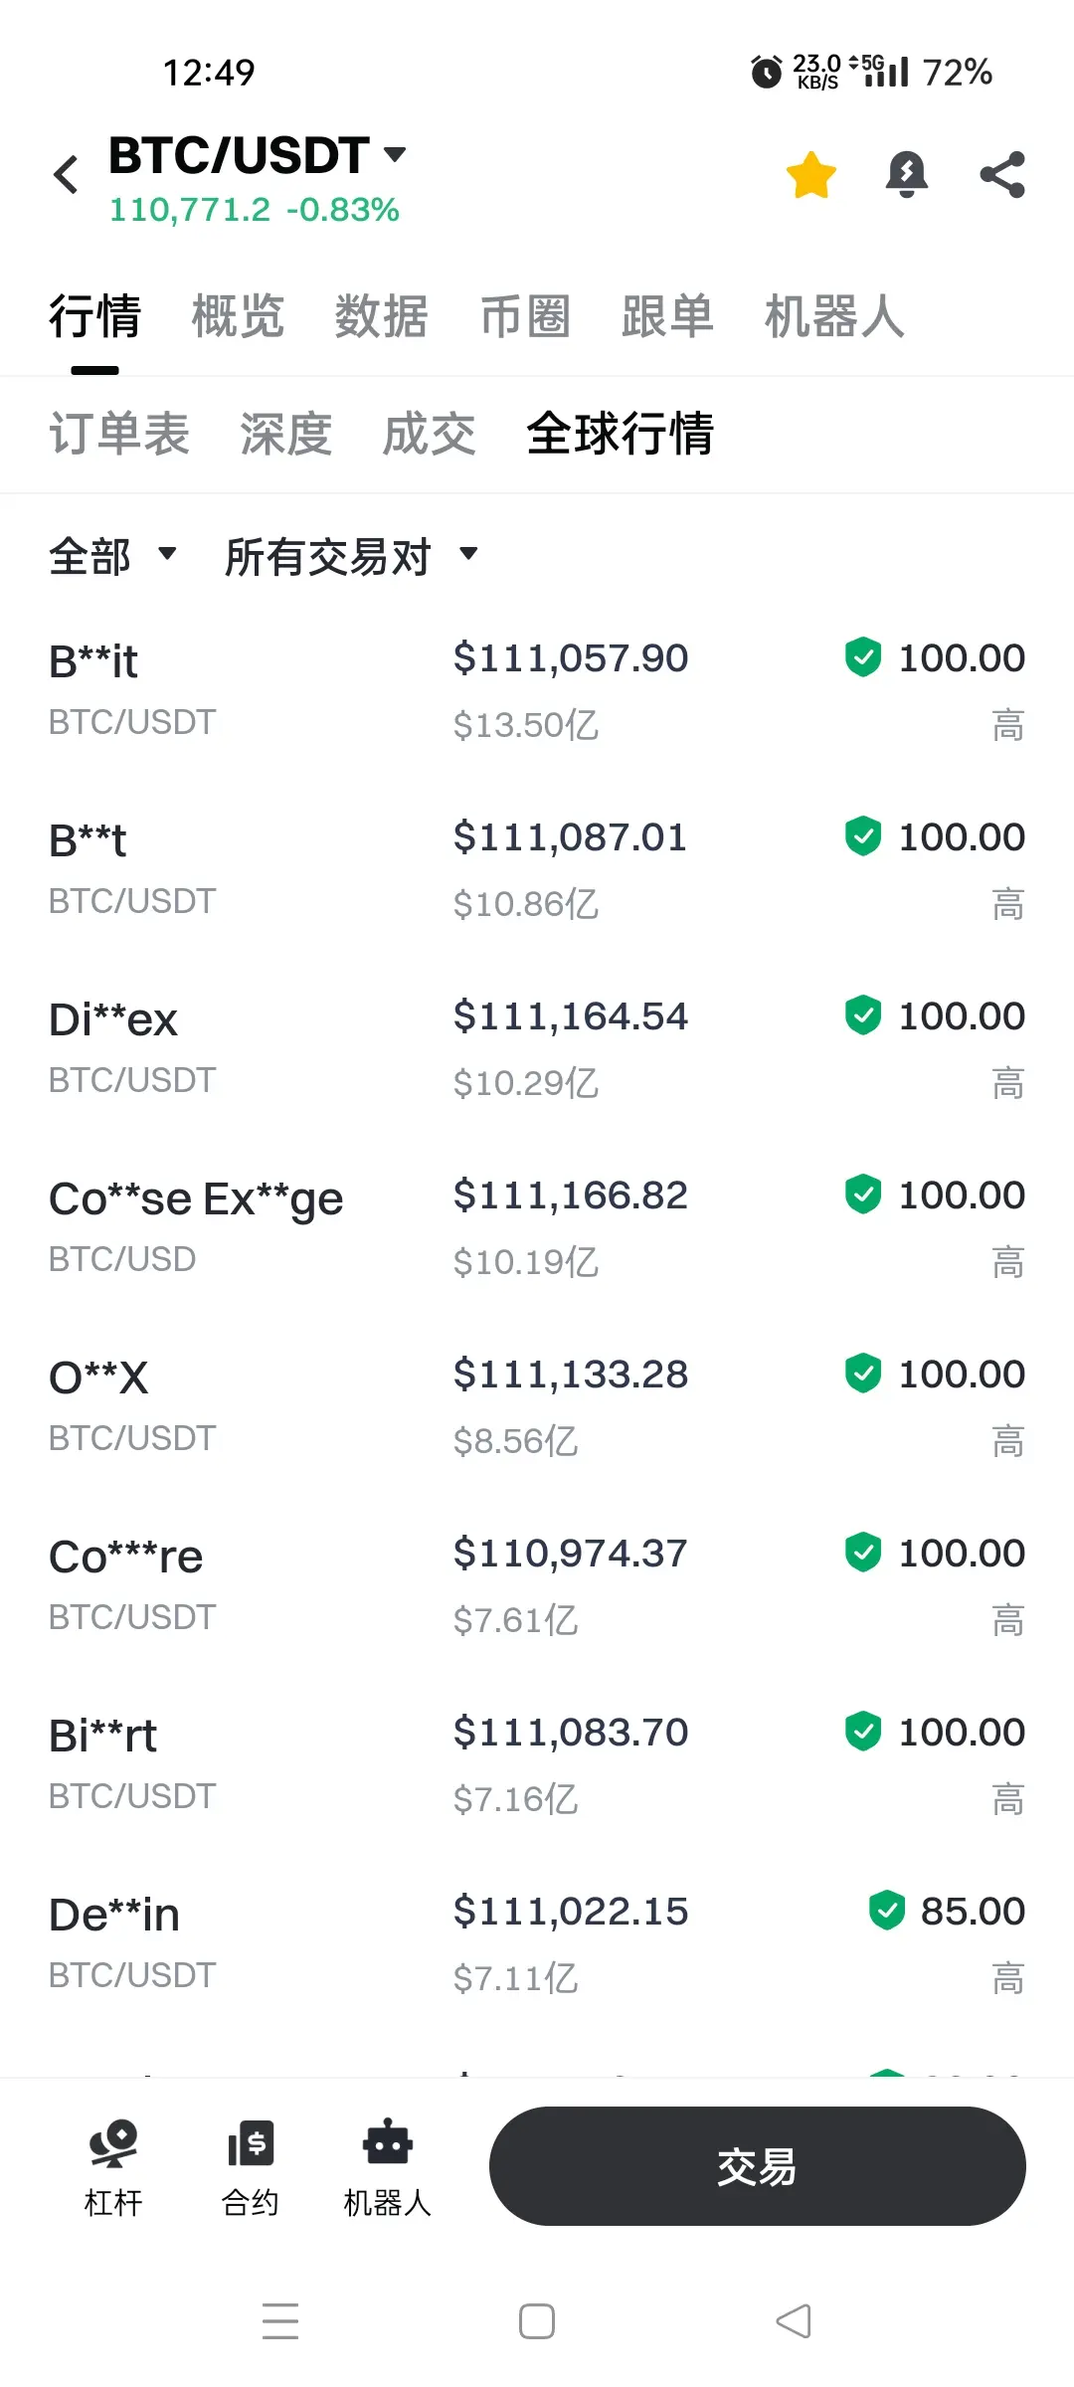Switch to the 订单表 sub-tab
Screen dimensions: 1074x2387
tap(119, 434)
